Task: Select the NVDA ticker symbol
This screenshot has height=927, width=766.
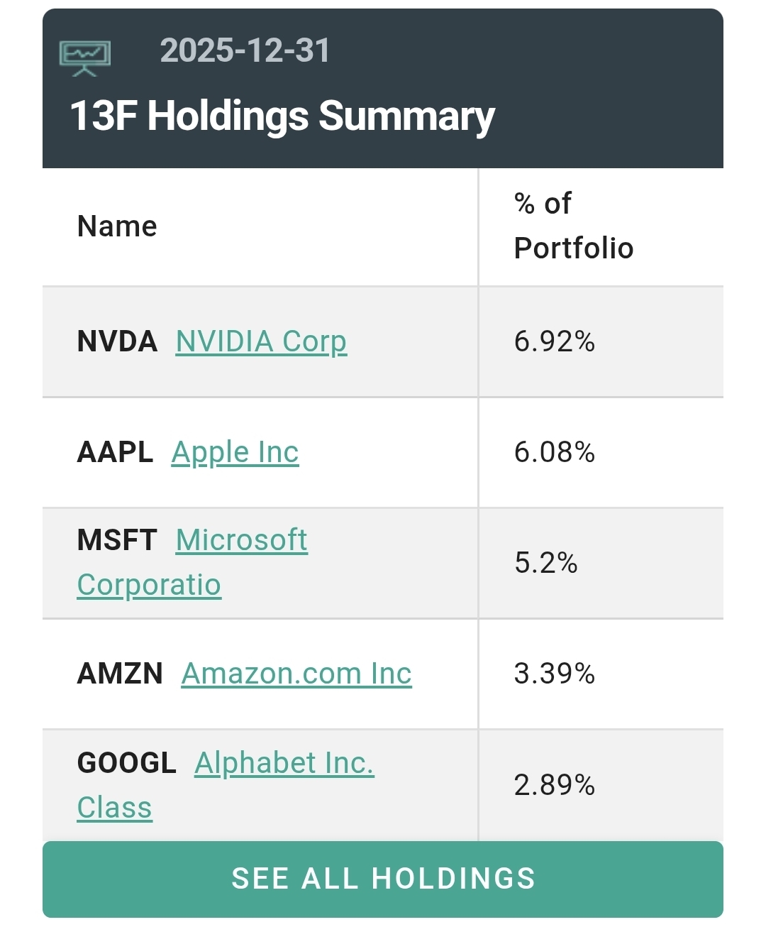Action: [x=117, y=341]
